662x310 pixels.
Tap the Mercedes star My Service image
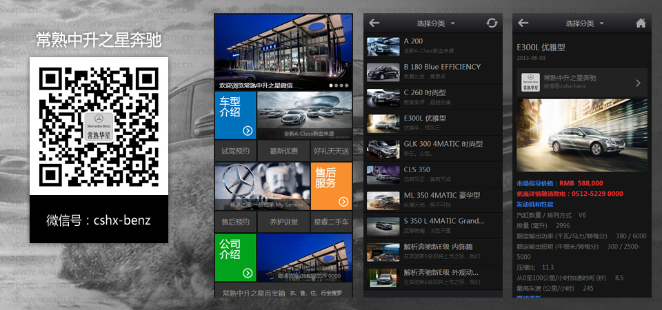pyautogui.click(x=262, y=186)
